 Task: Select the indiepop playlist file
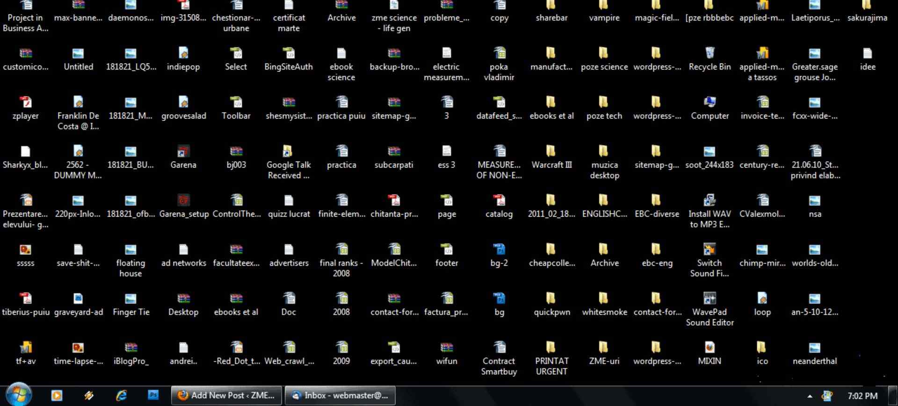click(x=183, y=59)
